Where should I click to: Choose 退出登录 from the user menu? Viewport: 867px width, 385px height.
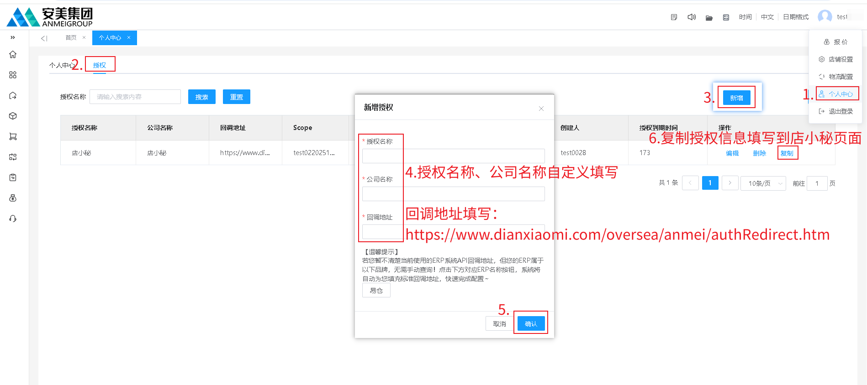click(x=835, y=111)
